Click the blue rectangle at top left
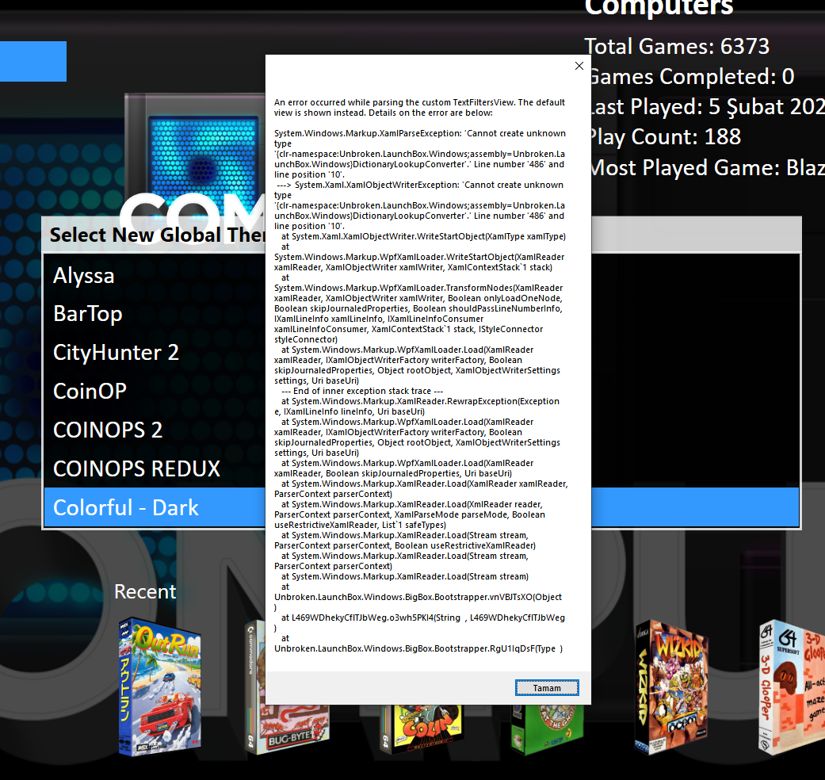 coord(33,61)
